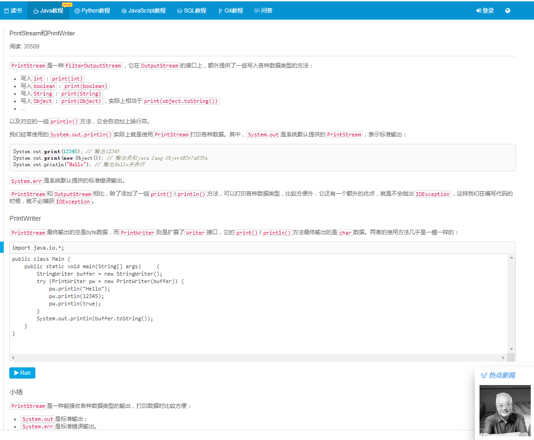Click the 小结 section heading
The image size is (534, 440).
[16, 392]
